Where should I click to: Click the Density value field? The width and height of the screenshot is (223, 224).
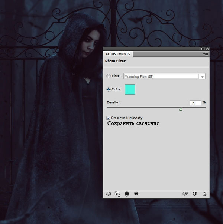[x=195, y=103]
